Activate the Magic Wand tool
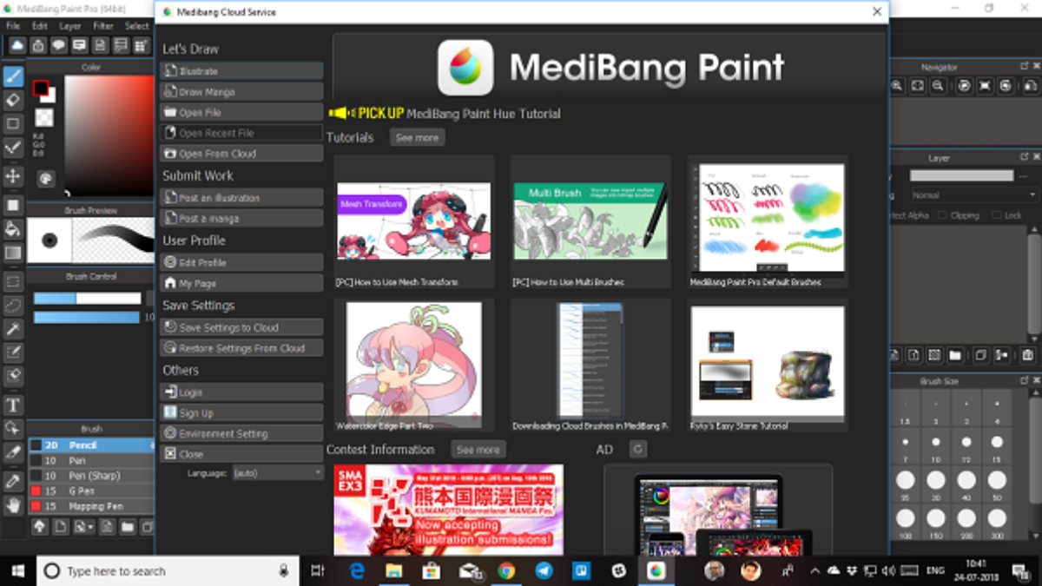The width and height of the screenshot is (1042, 586). tap(13, 329)
